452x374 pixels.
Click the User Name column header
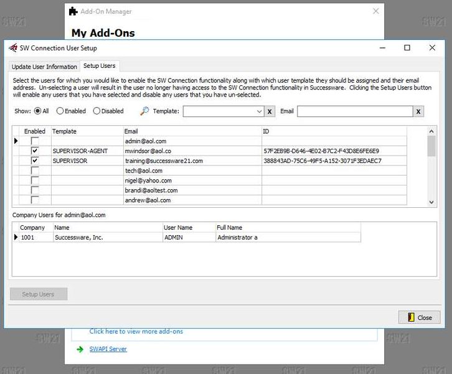point(189,228)
